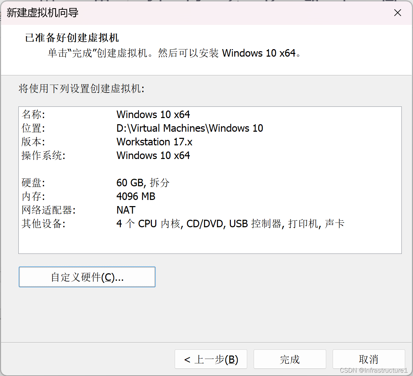Select the 操作系统: label
This screenshot has width=413, height=376.
pos(43,155)
